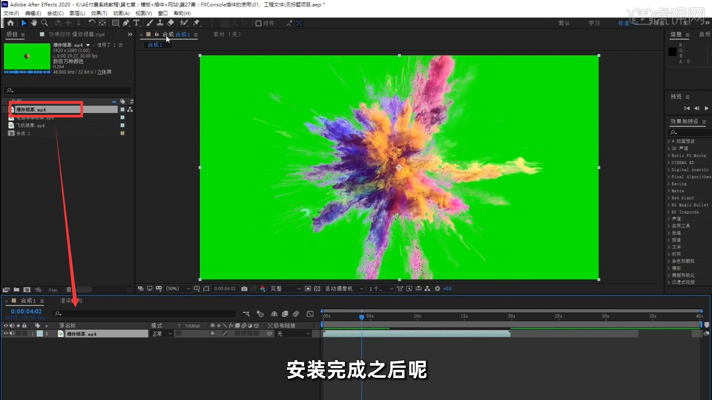The height and width of the screenshot is (400, 712).
Task: Toggle transparency grid in composition panel
Action: pos(317,289)
